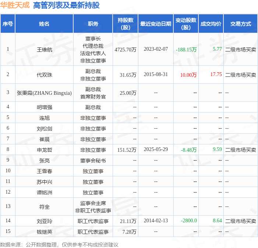Click the name 符全
The image size is (258, 248).
coord(45,207)
